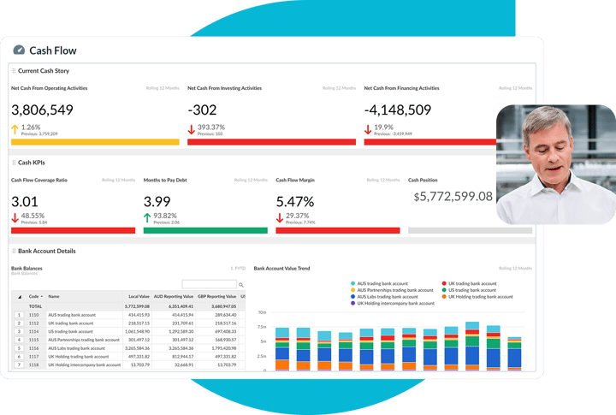Image resolution: width=616 pixels, height=415 pixels.
Task: Click the red bar under Investing Activities
Action: point(271,142)
